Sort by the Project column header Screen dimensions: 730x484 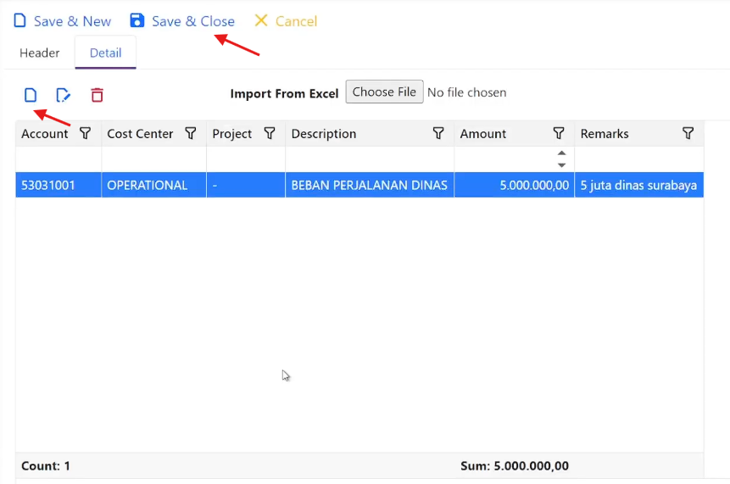click(231, 134)
